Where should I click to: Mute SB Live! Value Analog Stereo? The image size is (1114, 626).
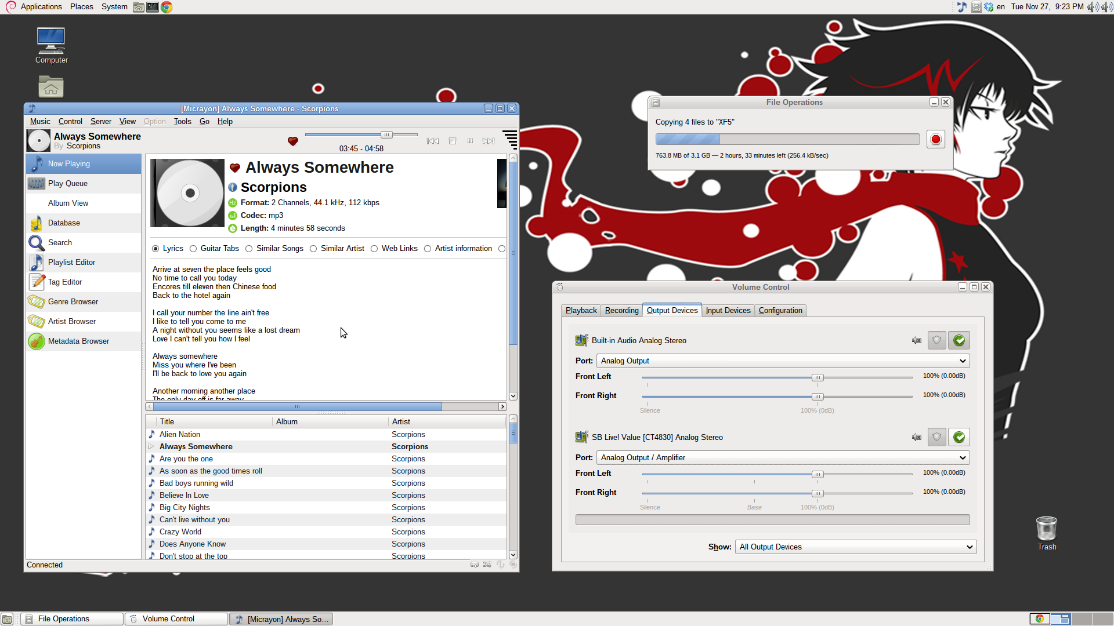coord(917,437)
